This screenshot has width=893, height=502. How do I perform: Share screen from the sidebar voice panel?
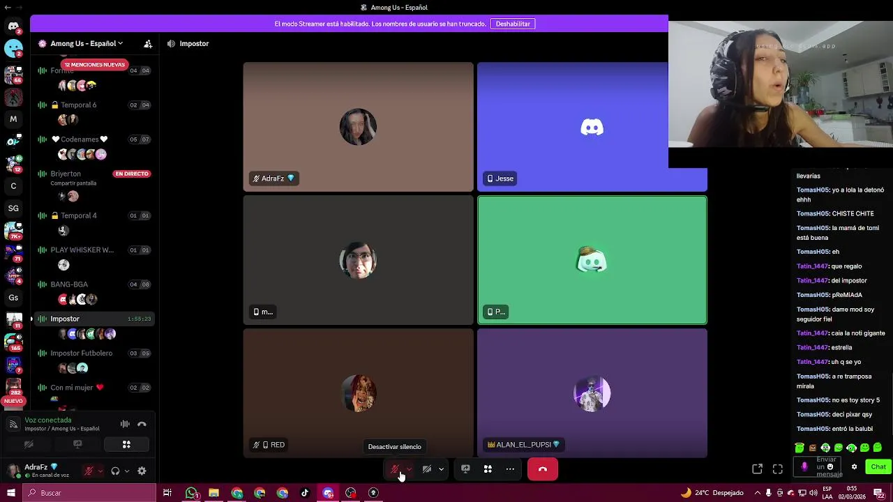coord(77,444)
